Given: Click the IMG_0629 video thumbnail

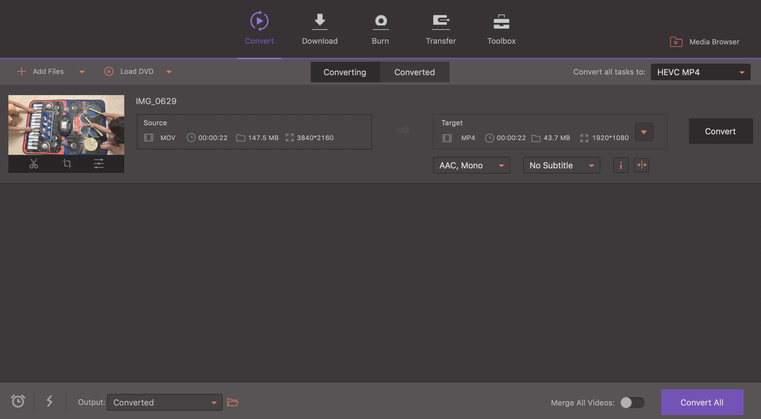Looking at the screenshot, I should click(x=66, y=125).
